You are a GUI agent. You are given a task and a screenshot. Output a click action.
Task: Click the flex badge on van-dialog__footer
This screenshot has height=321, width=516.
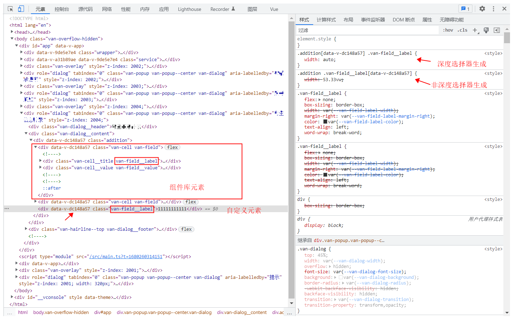click(187, 229)
